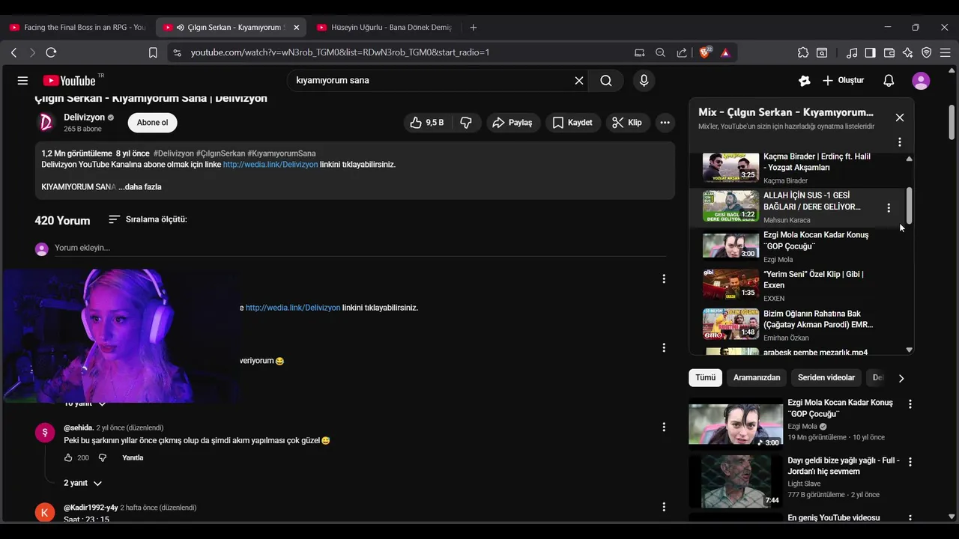Image resolution: width=959 pixels, height=539 pixels.
Task: Dislike the video
Action: click(466, 123)
